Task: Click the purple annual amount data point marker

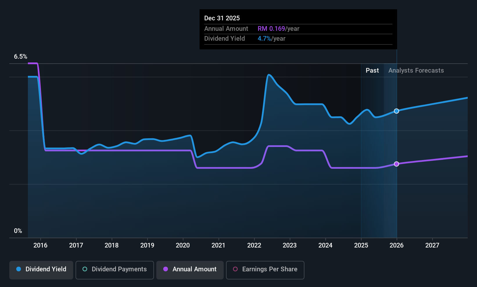Action: pyautogui.click(x=397, y=164)
